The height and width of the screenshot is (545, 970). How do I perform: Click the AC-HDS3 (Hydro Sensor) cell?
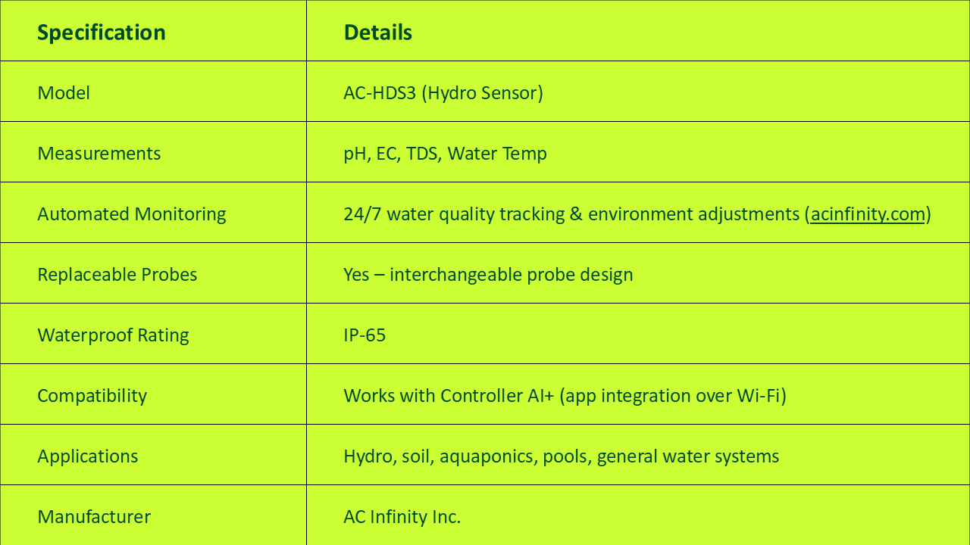click(x=443, y=93)
